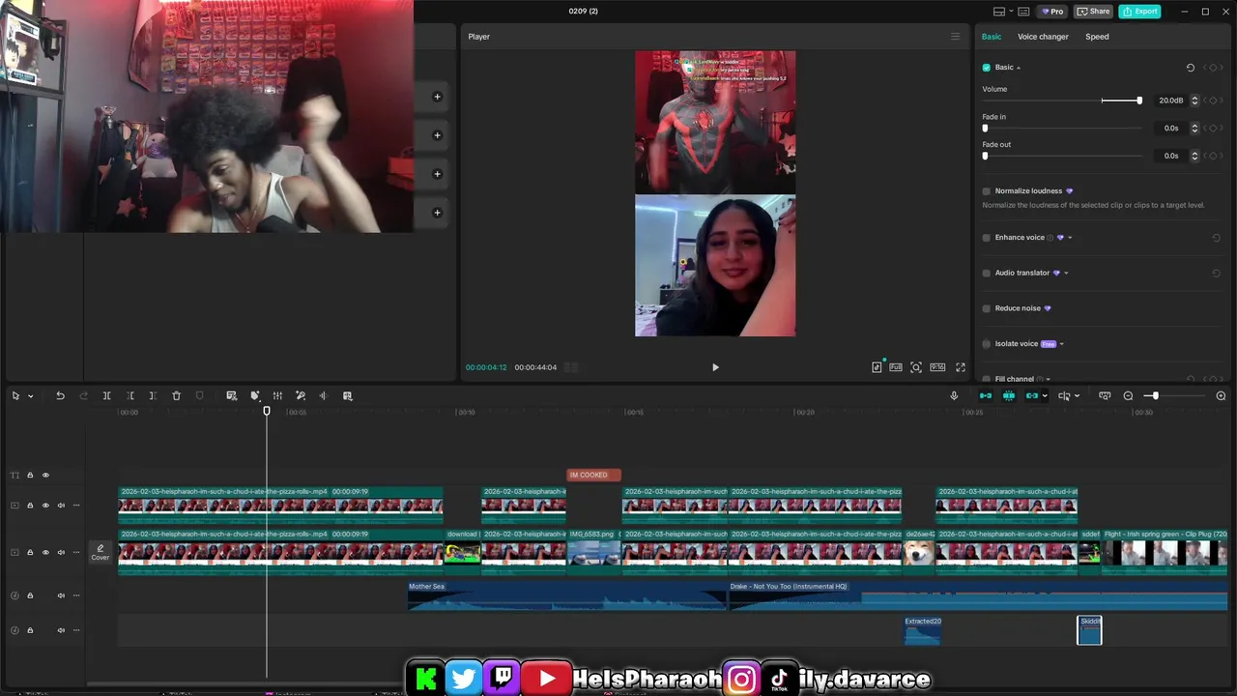
Task: Zoom out the timeline
Action: 1128,395
